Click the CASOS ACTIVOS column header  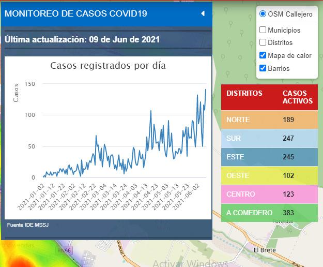tap(298, 97)
